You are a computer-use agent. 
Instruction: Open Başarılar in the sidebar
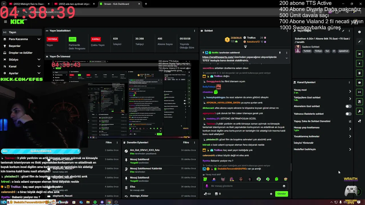[22, 46]
